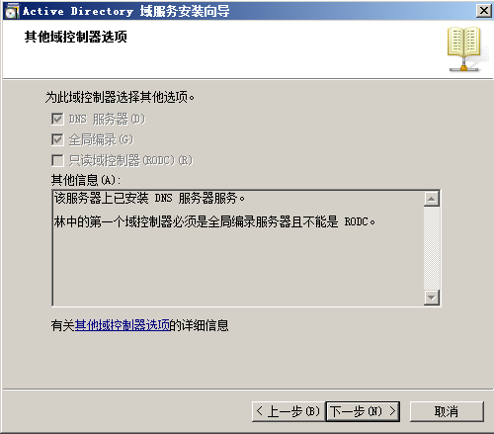Go back with 上一步(B) button

[288, 411]
